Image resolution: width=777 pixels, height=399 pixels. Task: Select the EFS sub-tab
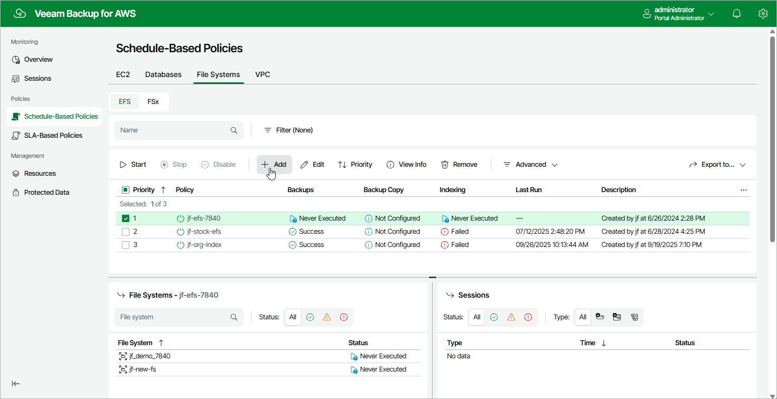point(125,102)
